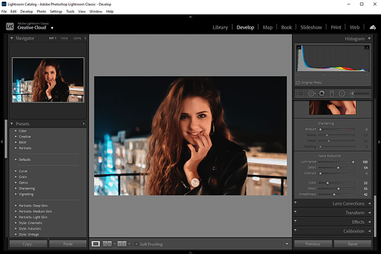Switch to the Library module
The height and width of the screenshot is (254, 381).
pyautogui.click(x=220, y=27)
